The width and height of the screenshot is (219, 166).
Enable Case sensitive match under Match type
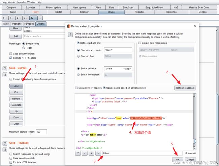tap(11, 54)
